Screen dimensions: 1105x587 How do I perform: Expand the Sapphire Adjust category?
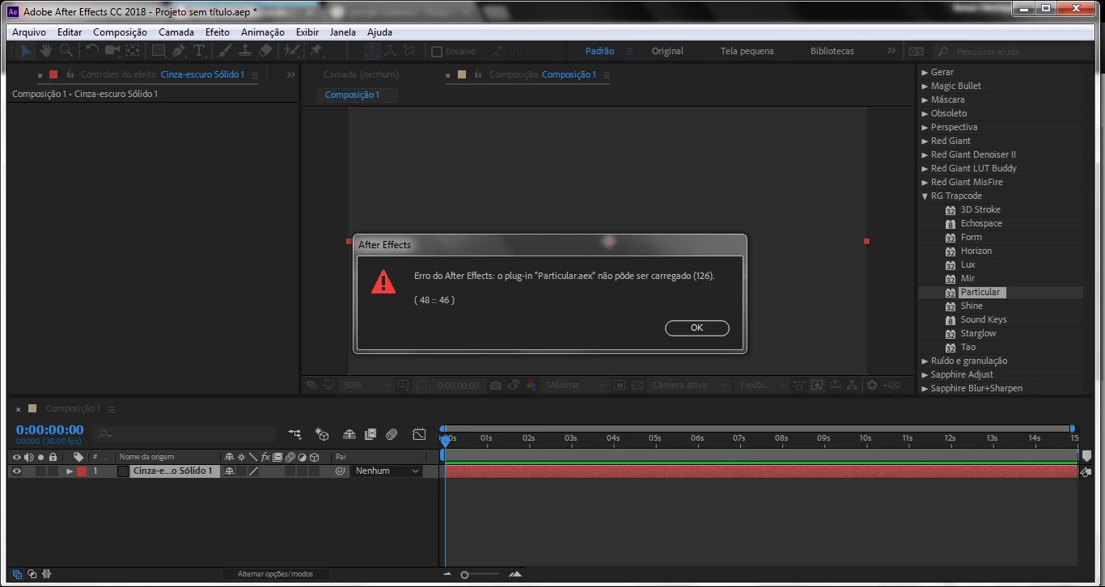click(x=925, y=375)
